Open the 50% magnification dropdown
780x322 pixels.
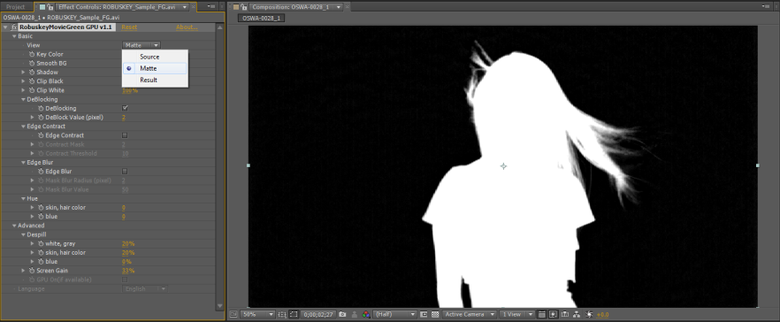point(257,315)
